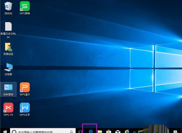Select the Recycle Bin (回收站) desktop icon
Image resolution: width=182 pixels, height=133 pixels.
pos(8,8)
